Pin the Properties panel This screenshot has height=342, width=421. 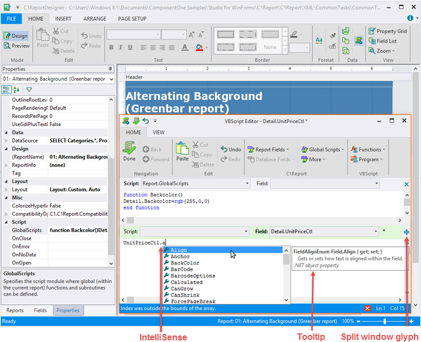point(110,69)
